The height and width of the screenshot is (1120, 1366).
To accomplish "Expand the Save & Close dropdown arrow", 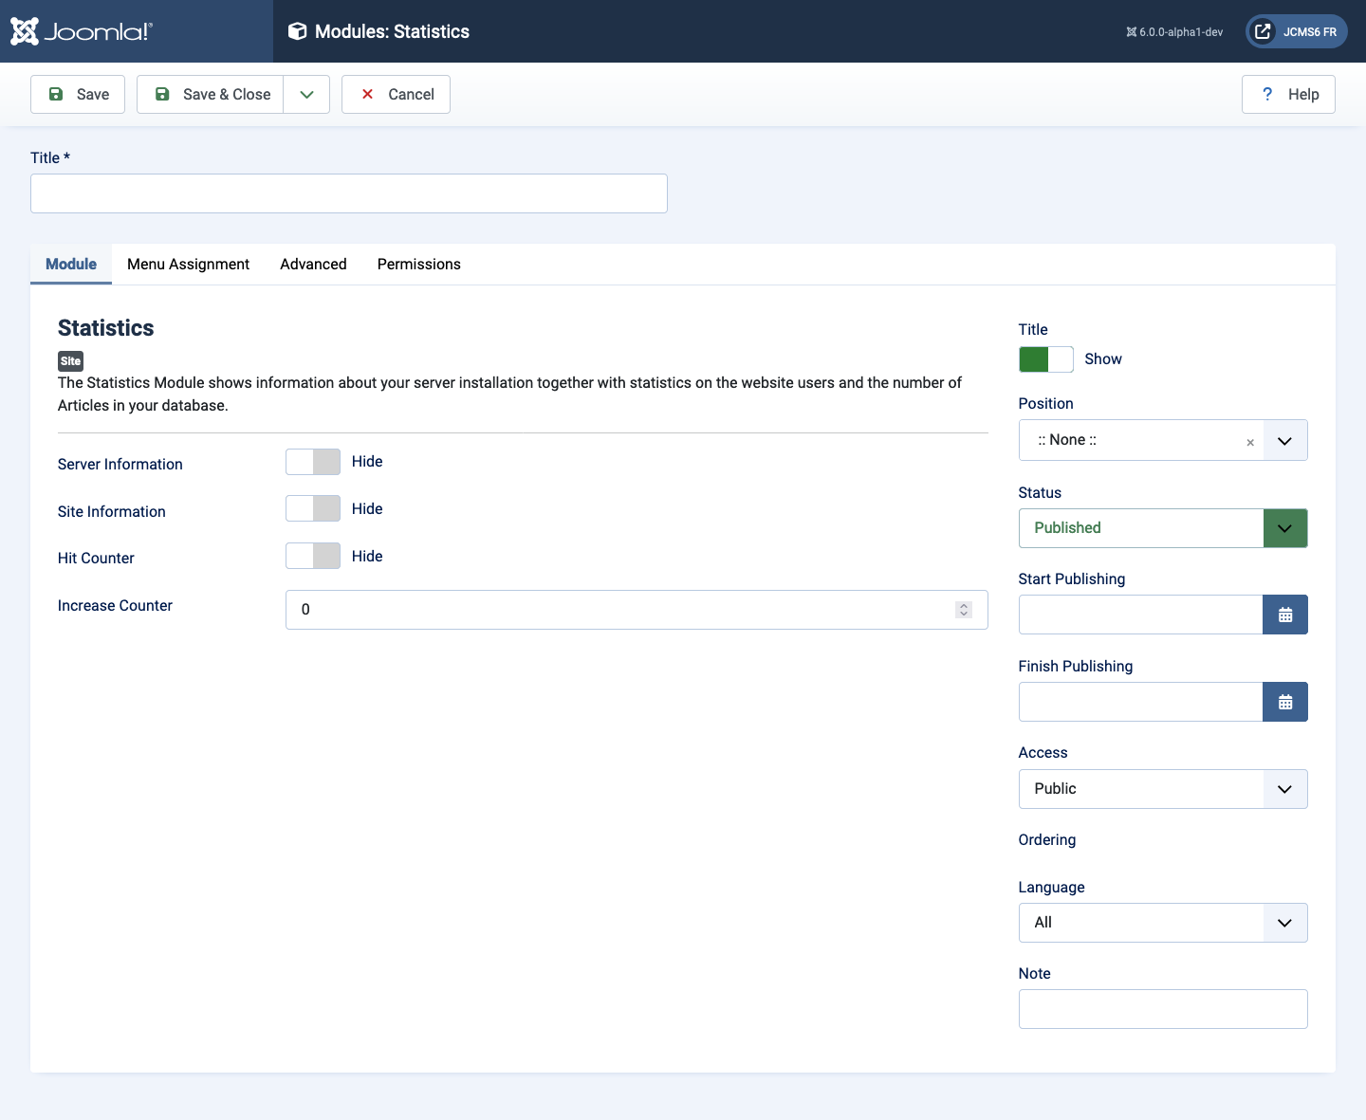I will point(306,94).
